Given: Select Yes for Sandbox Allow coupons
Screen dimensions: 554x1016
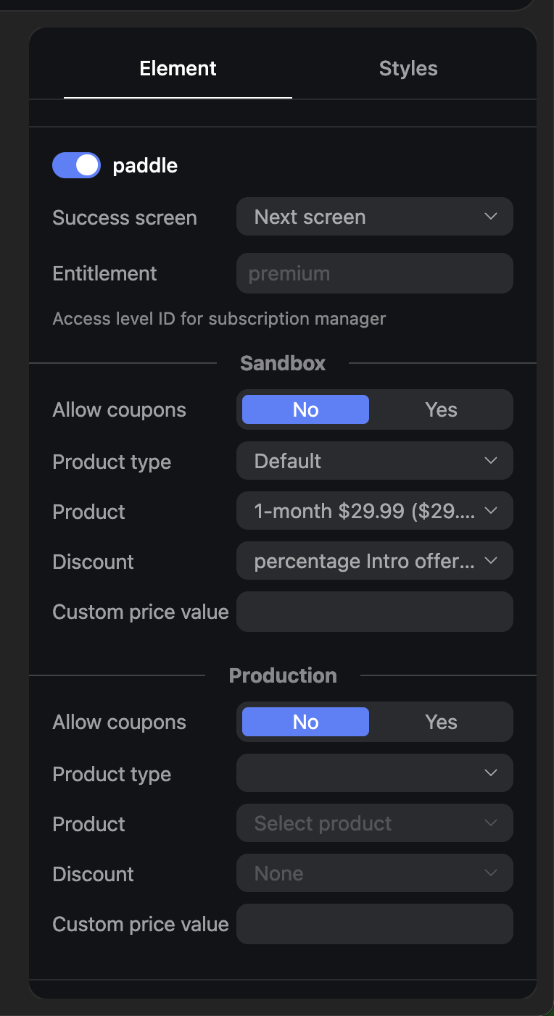Looking at the screenshot, I should pyautogui.click(x=441, y=409).
